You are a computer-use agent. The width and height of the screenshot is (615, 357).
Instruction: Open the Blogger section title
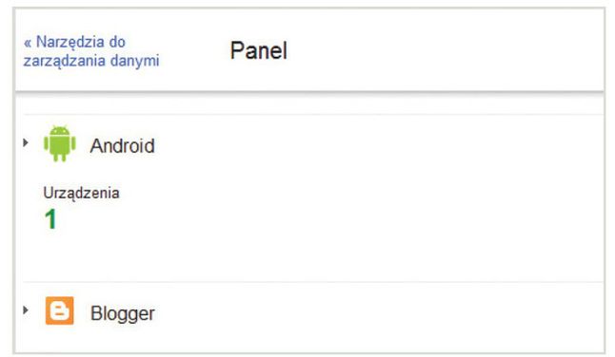(x=123, y=313)
